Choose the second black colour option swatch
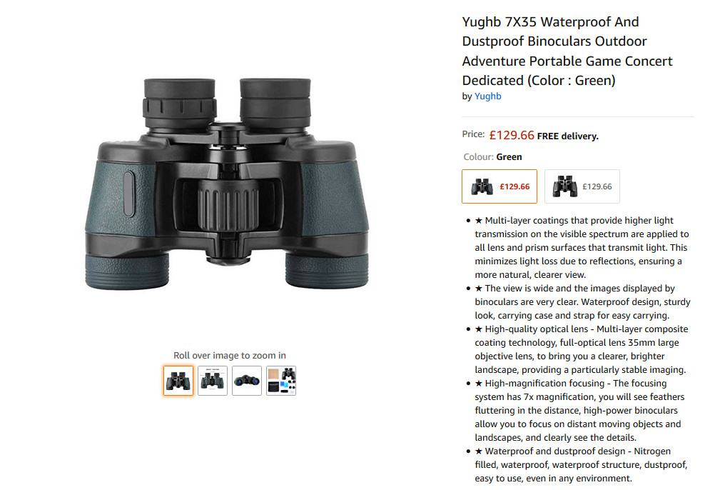This screenshot has height=490, width=705. point(582,186)
